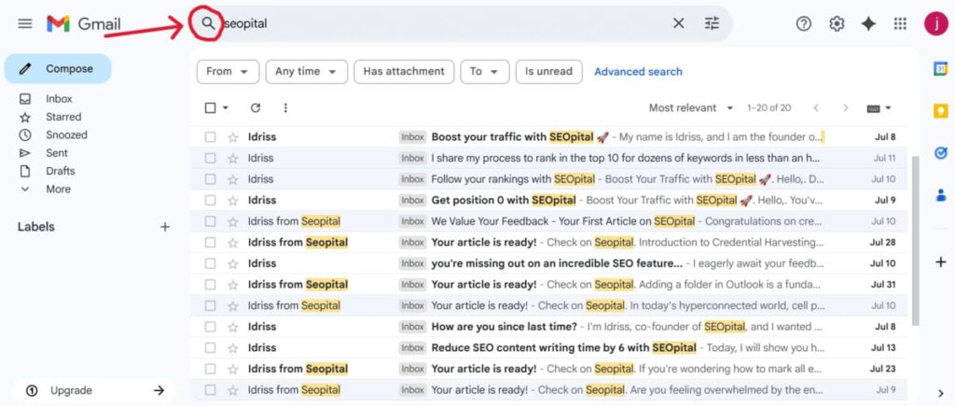
Task: Select 'Get position 0 with SEOpital' email checkbox
Action: coord(210,201)
